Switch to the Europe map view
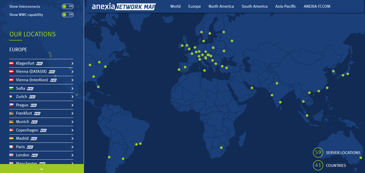365x173 pixels. 195,7
